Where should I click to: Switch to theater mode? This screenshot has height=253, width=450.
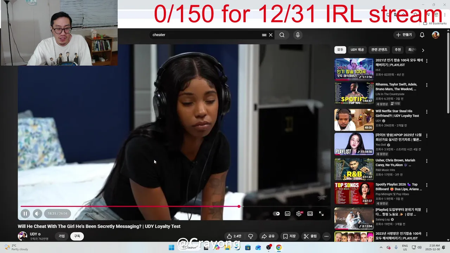coord(310,214)
